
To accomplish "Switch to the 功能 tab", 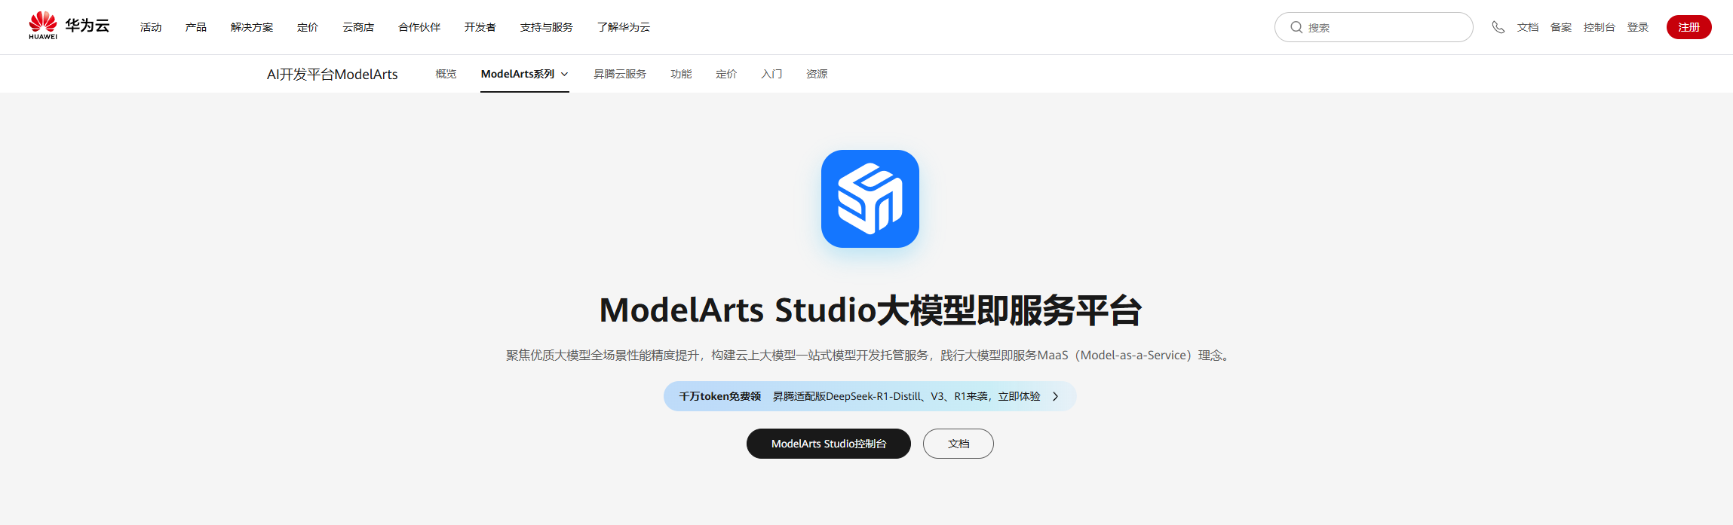I will pyautogui.click(x=681, y=74).
